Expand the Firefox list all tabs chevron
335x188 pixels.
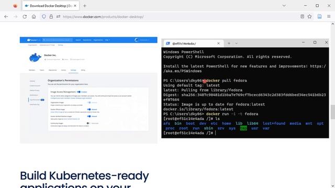[284, 6]
